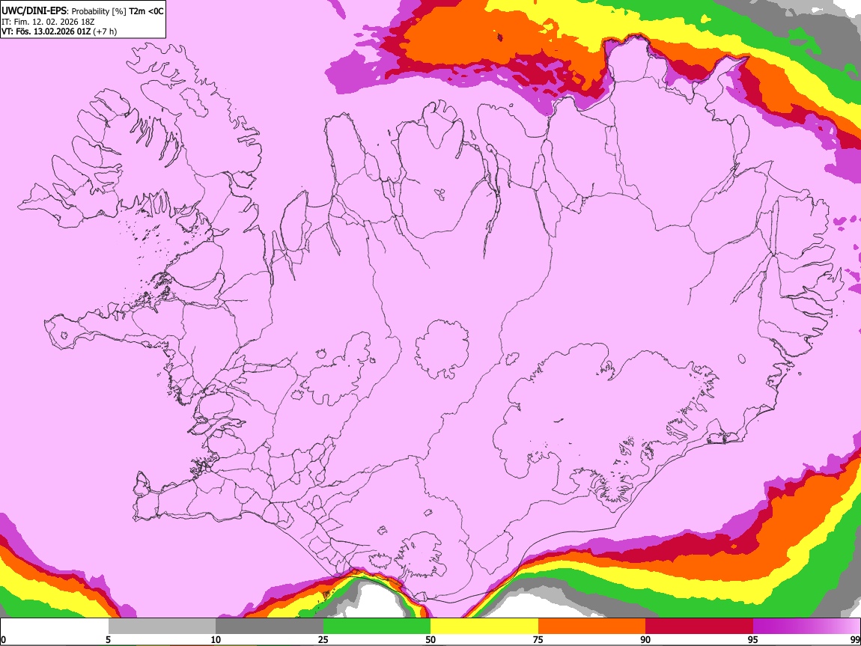Click the green 25–50% legend segment
This screenshot has height=646, width=861.
point(377,627)
